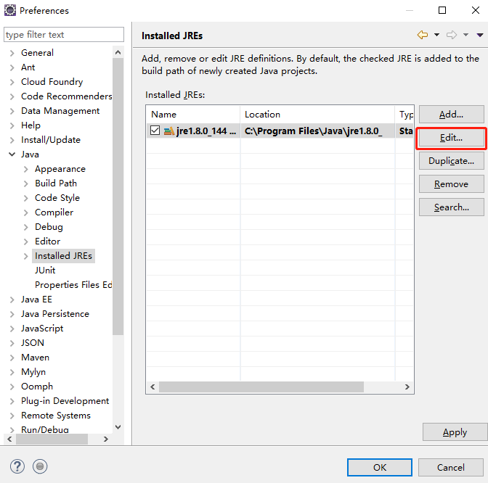This screenshot has height=483, width=488.
Task: Confirm with the OK button
Action: (x=380, y=467)
